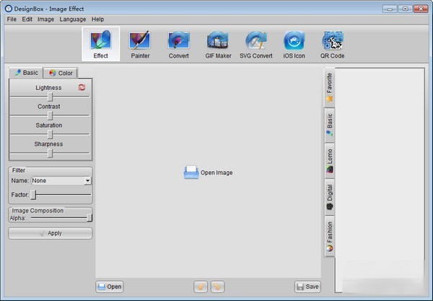
Task: Open the Painter tool
Action: tap(140, 45)
